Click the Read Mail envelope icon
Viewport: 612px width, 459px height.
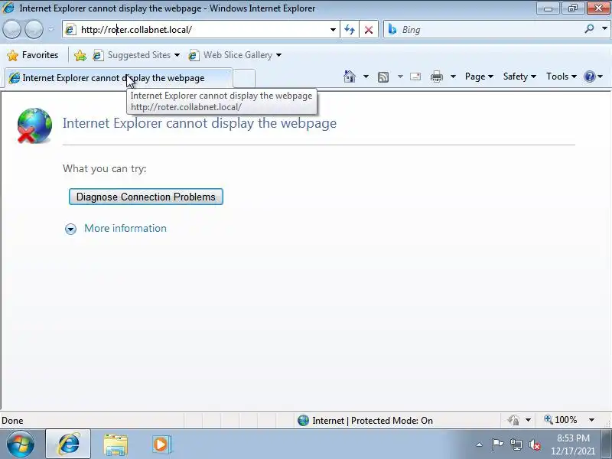coord(415,76)
